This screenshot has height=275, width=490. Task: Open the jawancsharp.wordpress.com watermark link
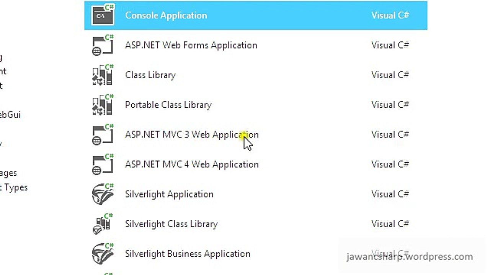click(x=410, y=257)
